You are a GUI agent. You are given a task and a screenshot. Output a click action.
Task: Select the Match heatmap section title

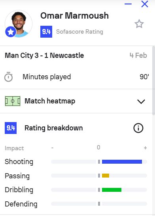50,101
